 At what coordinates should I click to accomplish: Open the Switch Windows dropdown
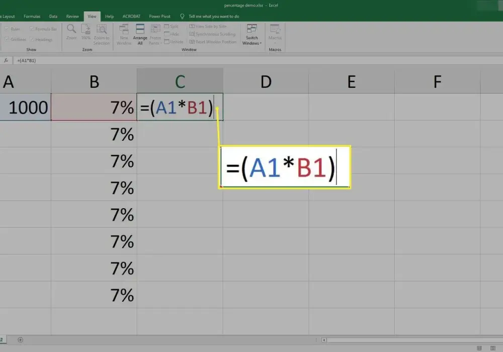(252, 34)
